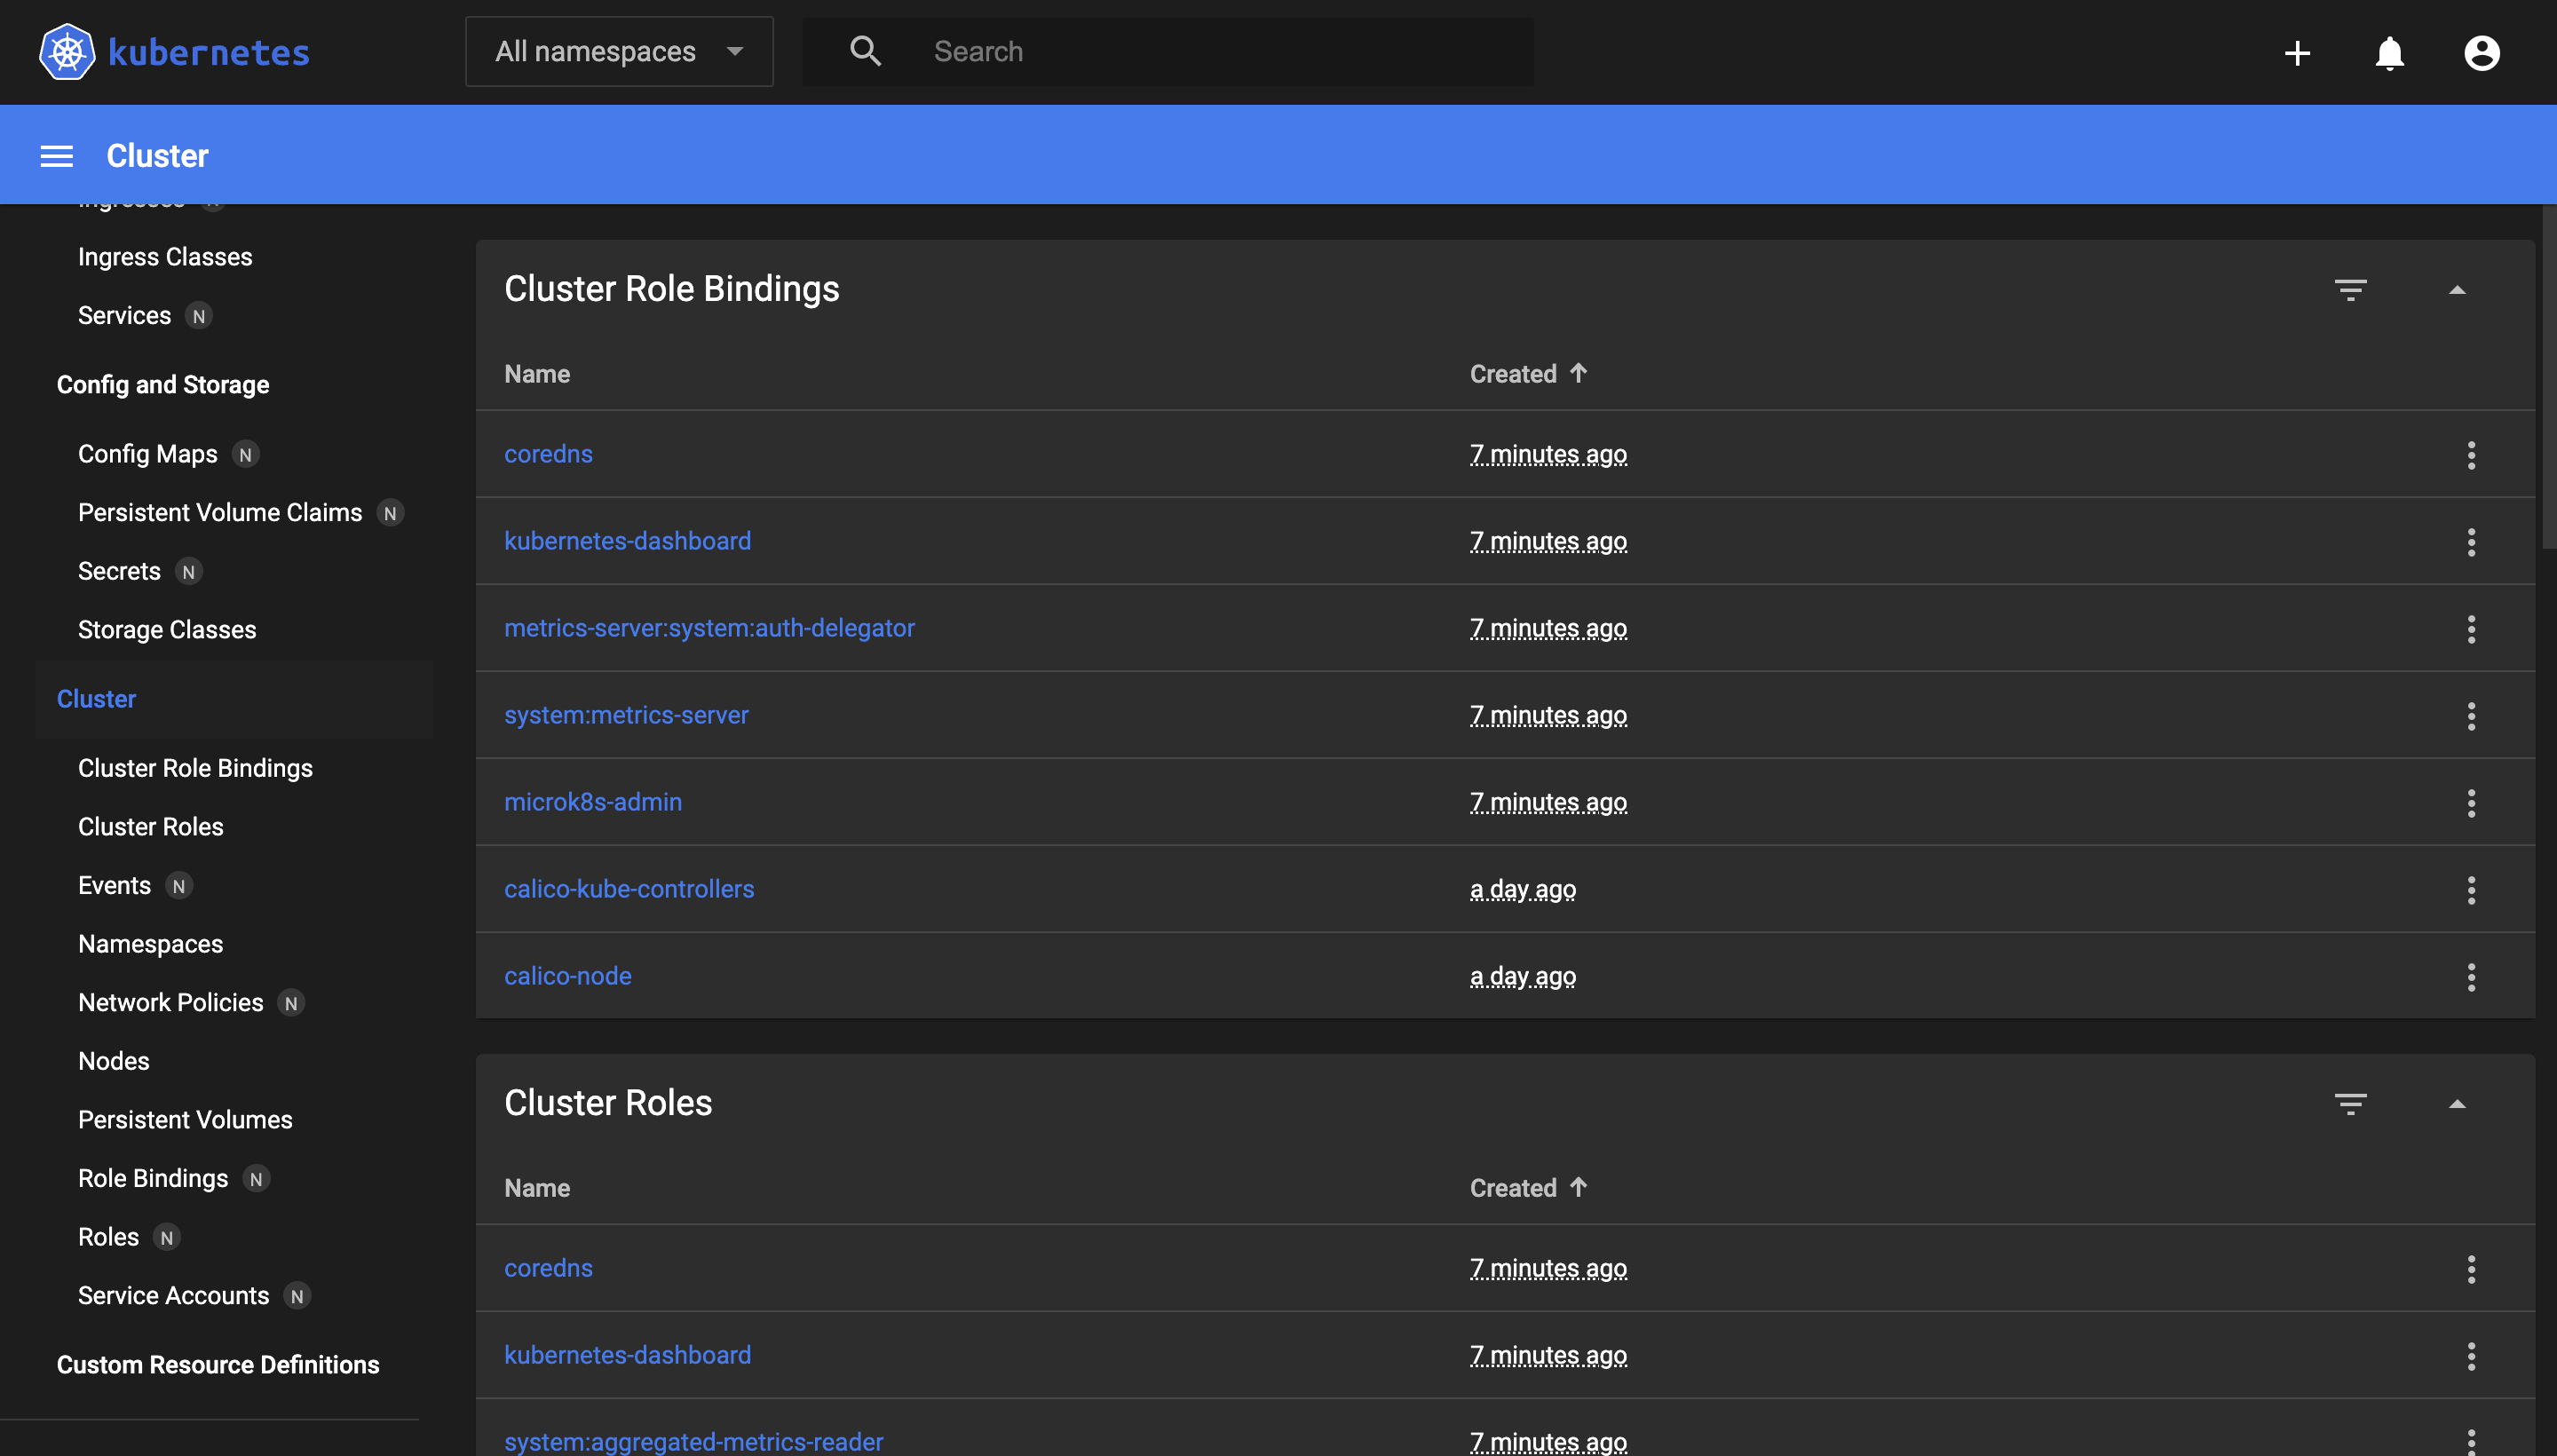Screen dimensions: 2557x1456
Task: Click the page vertical scrollbar
Action: (2549, 377)
